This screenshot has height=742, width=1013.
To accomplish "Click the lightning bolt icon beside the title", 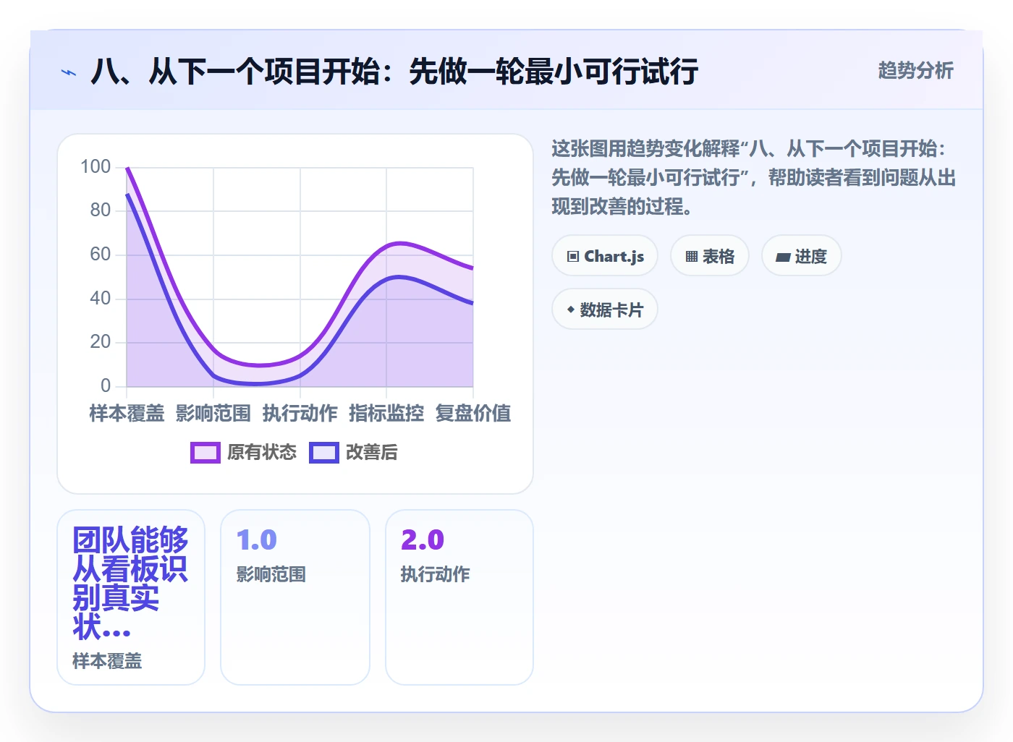I will [69, 72].
